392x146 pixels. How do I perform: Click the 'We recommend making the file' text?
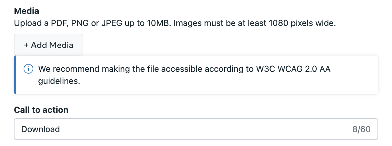click(x=98, y=69)
